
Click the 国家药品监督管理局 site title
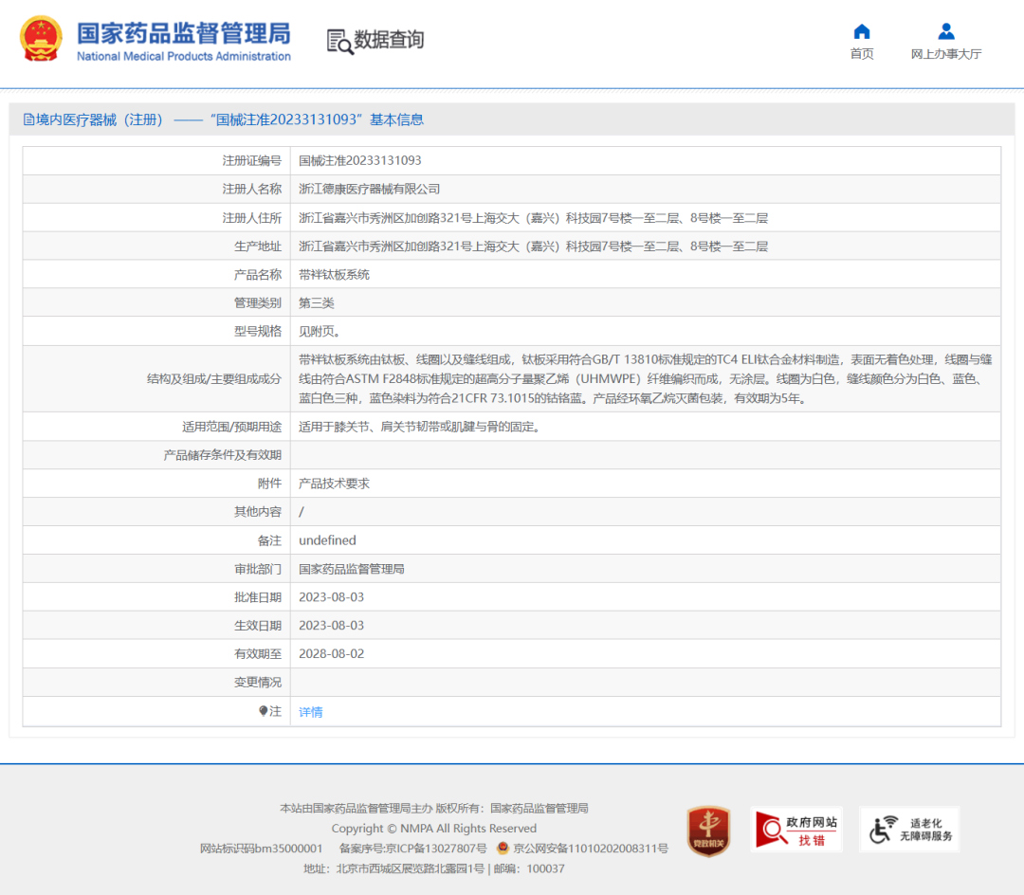click(x=183, y=33)
